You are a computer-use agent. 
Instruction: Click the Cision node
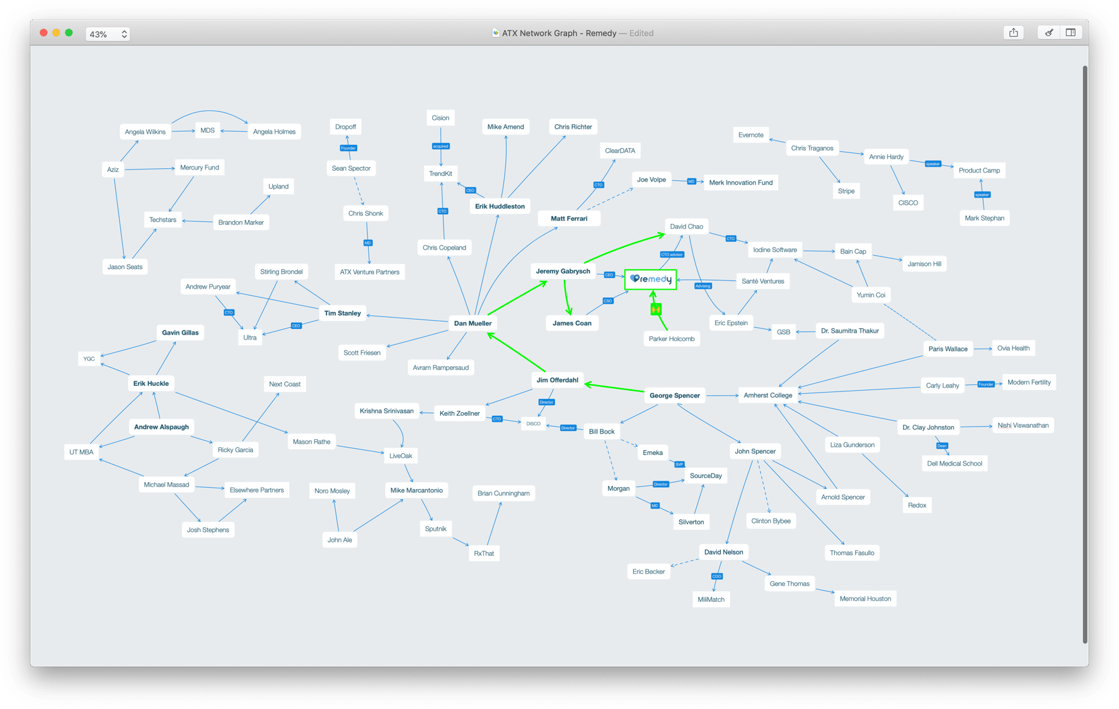tap(440, 118)
